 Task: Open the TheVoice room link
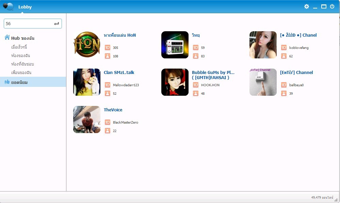pos(113,110)
